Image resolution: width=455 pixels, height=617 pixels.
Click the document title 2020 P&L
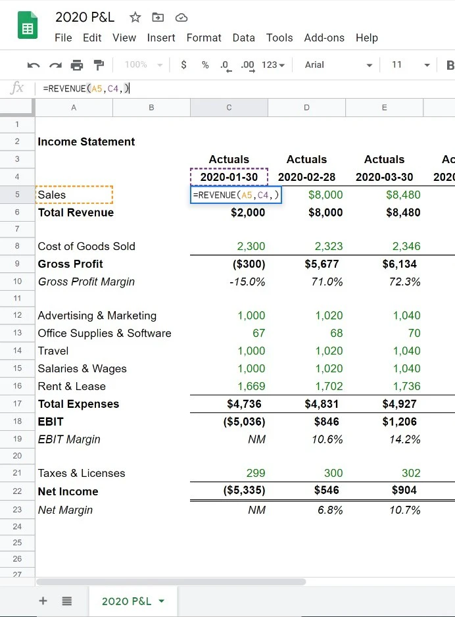[x=85, y=17]
